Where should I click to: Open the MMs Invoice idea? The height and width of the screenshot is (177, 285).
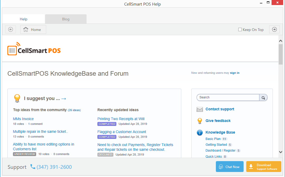[23, 119]
